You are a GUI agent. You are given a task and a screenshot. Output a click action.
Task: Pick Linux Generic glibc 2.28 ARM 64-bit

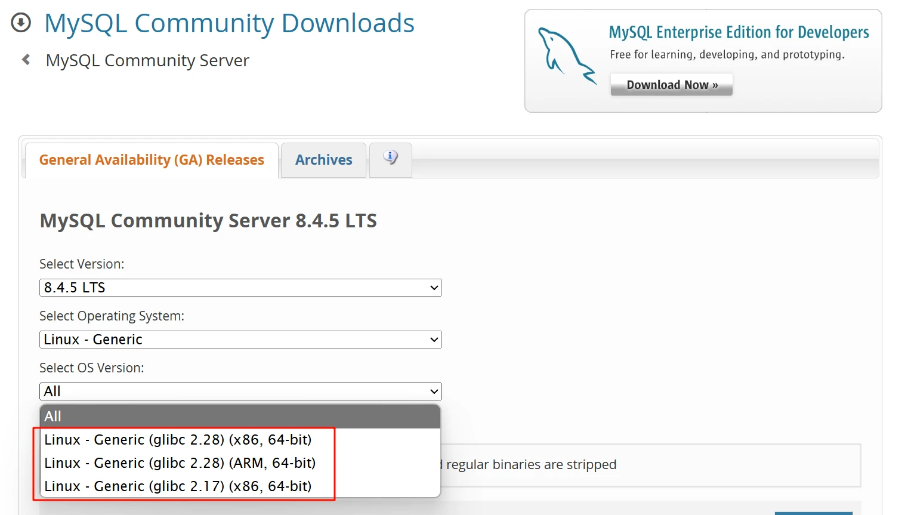[180, 463]
